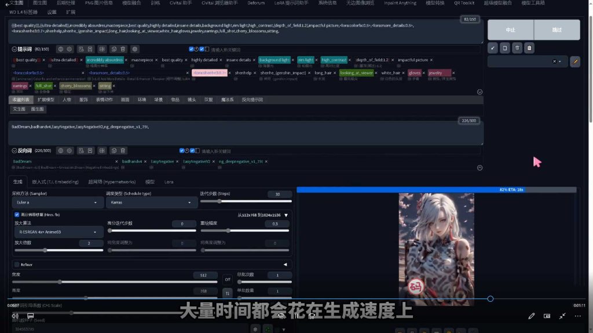Click the 提示词 new keyword input field
The height and width of the screenshot is (333, 593).
pyautogui.click(x=344, y=50)
